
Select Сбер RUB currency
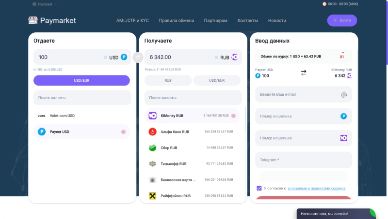192,148
